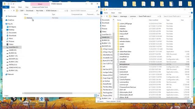Select the Map Builder folder
Viewport: 195px width, 109px height.
coord(123,31)
